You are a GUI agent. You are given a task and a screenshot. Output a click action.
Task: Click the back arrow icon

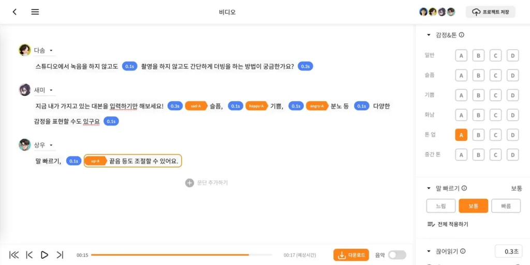click(x=14, y=12)
